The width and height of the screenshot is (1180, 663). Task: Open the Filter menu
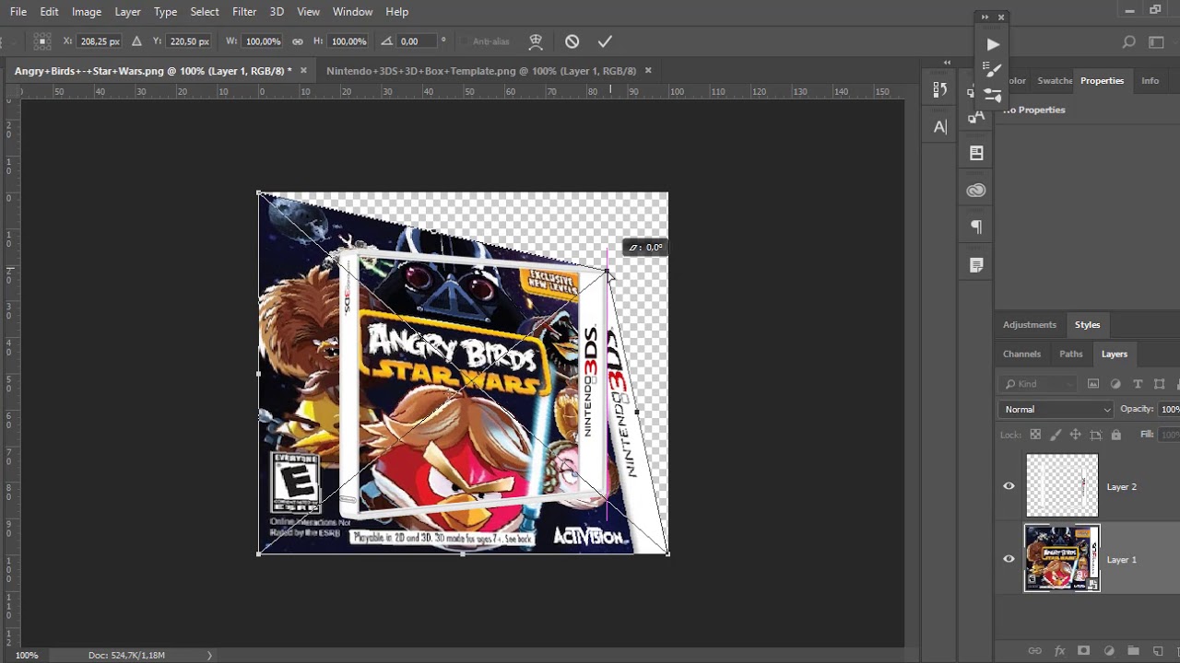244,11
